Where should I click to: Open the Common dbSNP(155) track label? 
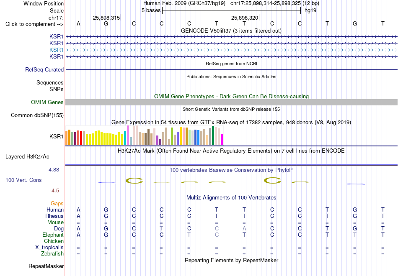pyautogui.click(x=37, y=115)
